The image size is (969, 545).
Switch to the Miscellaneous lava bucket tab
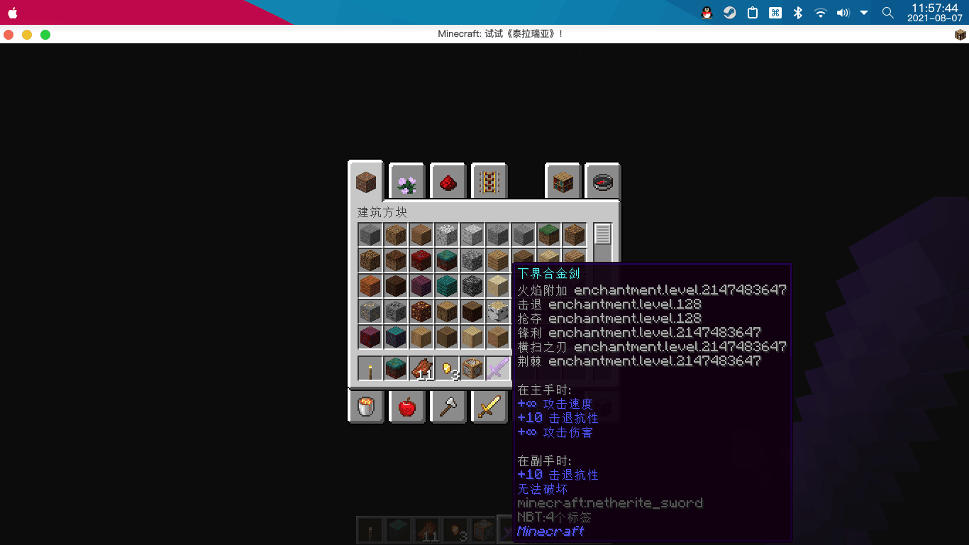[x=366, y=406]
